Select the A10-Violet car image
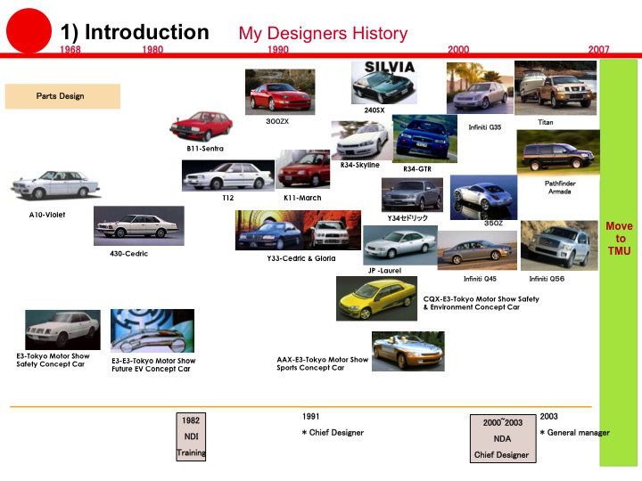The image size is (642, 481). (55, 185)
